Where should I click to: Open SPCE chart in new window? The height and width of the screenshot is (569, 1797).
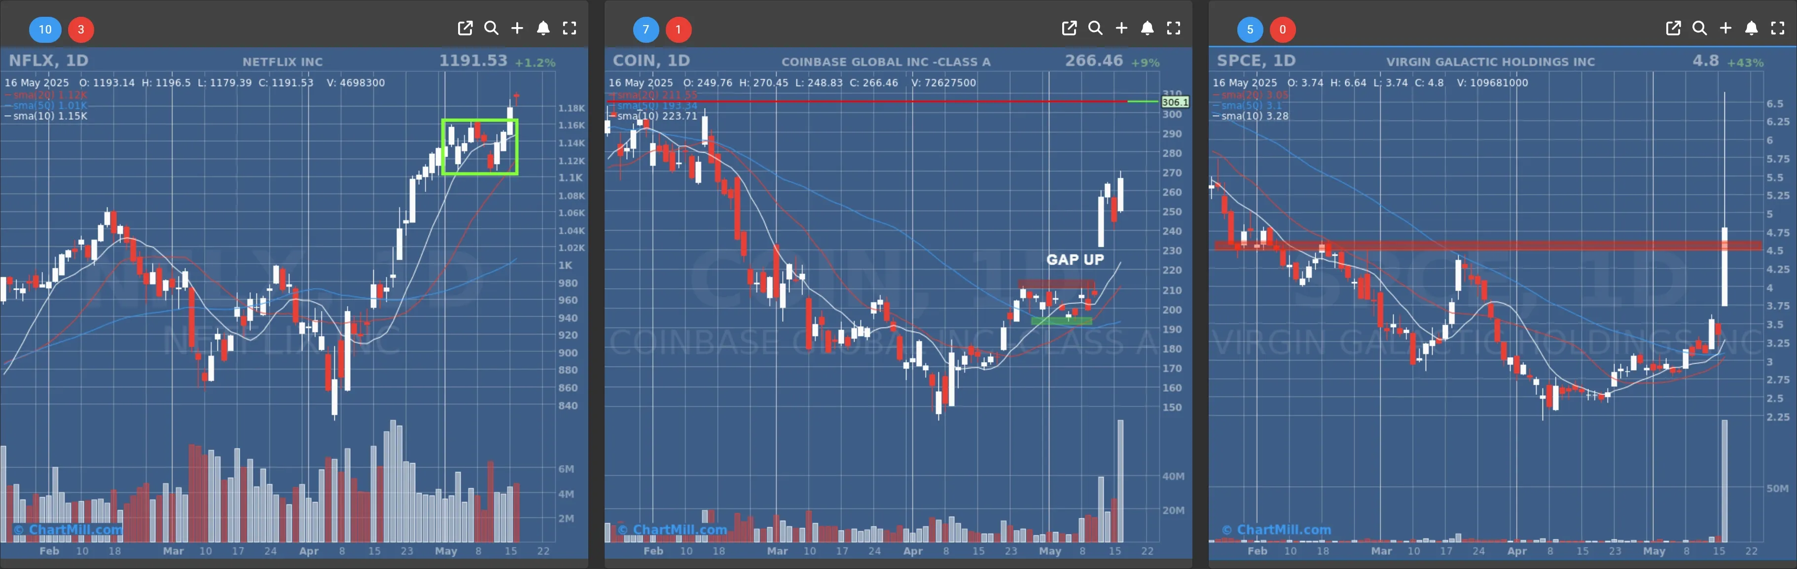click(1674, 28)
